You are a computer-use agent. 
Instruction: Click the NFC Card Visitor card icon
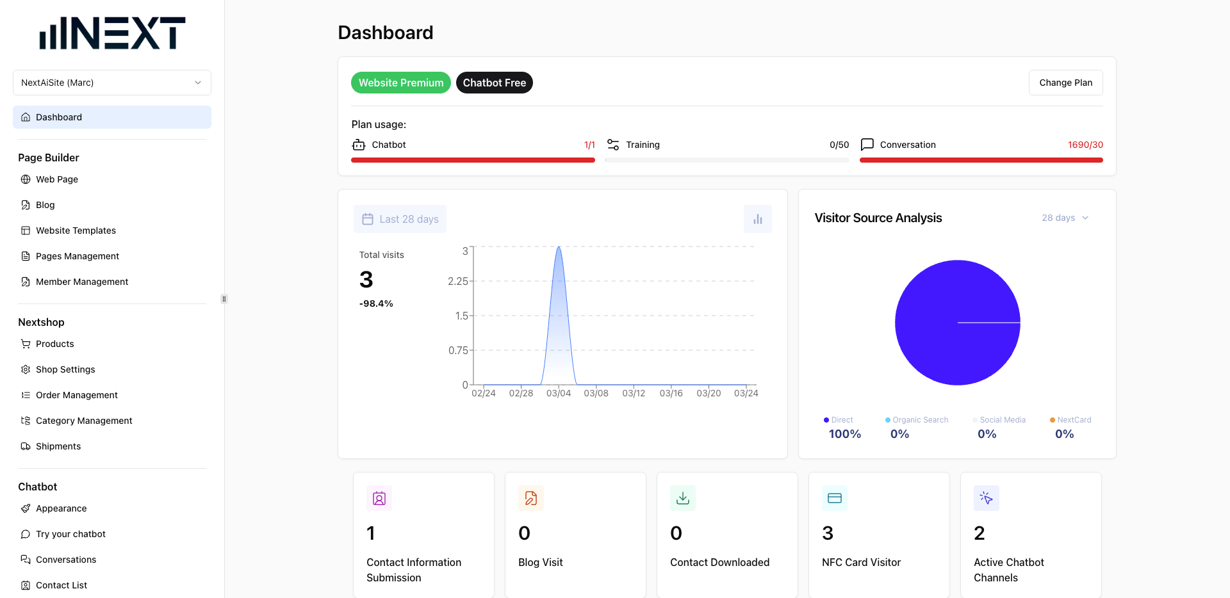pyautogui.click(x=834, y=497)
